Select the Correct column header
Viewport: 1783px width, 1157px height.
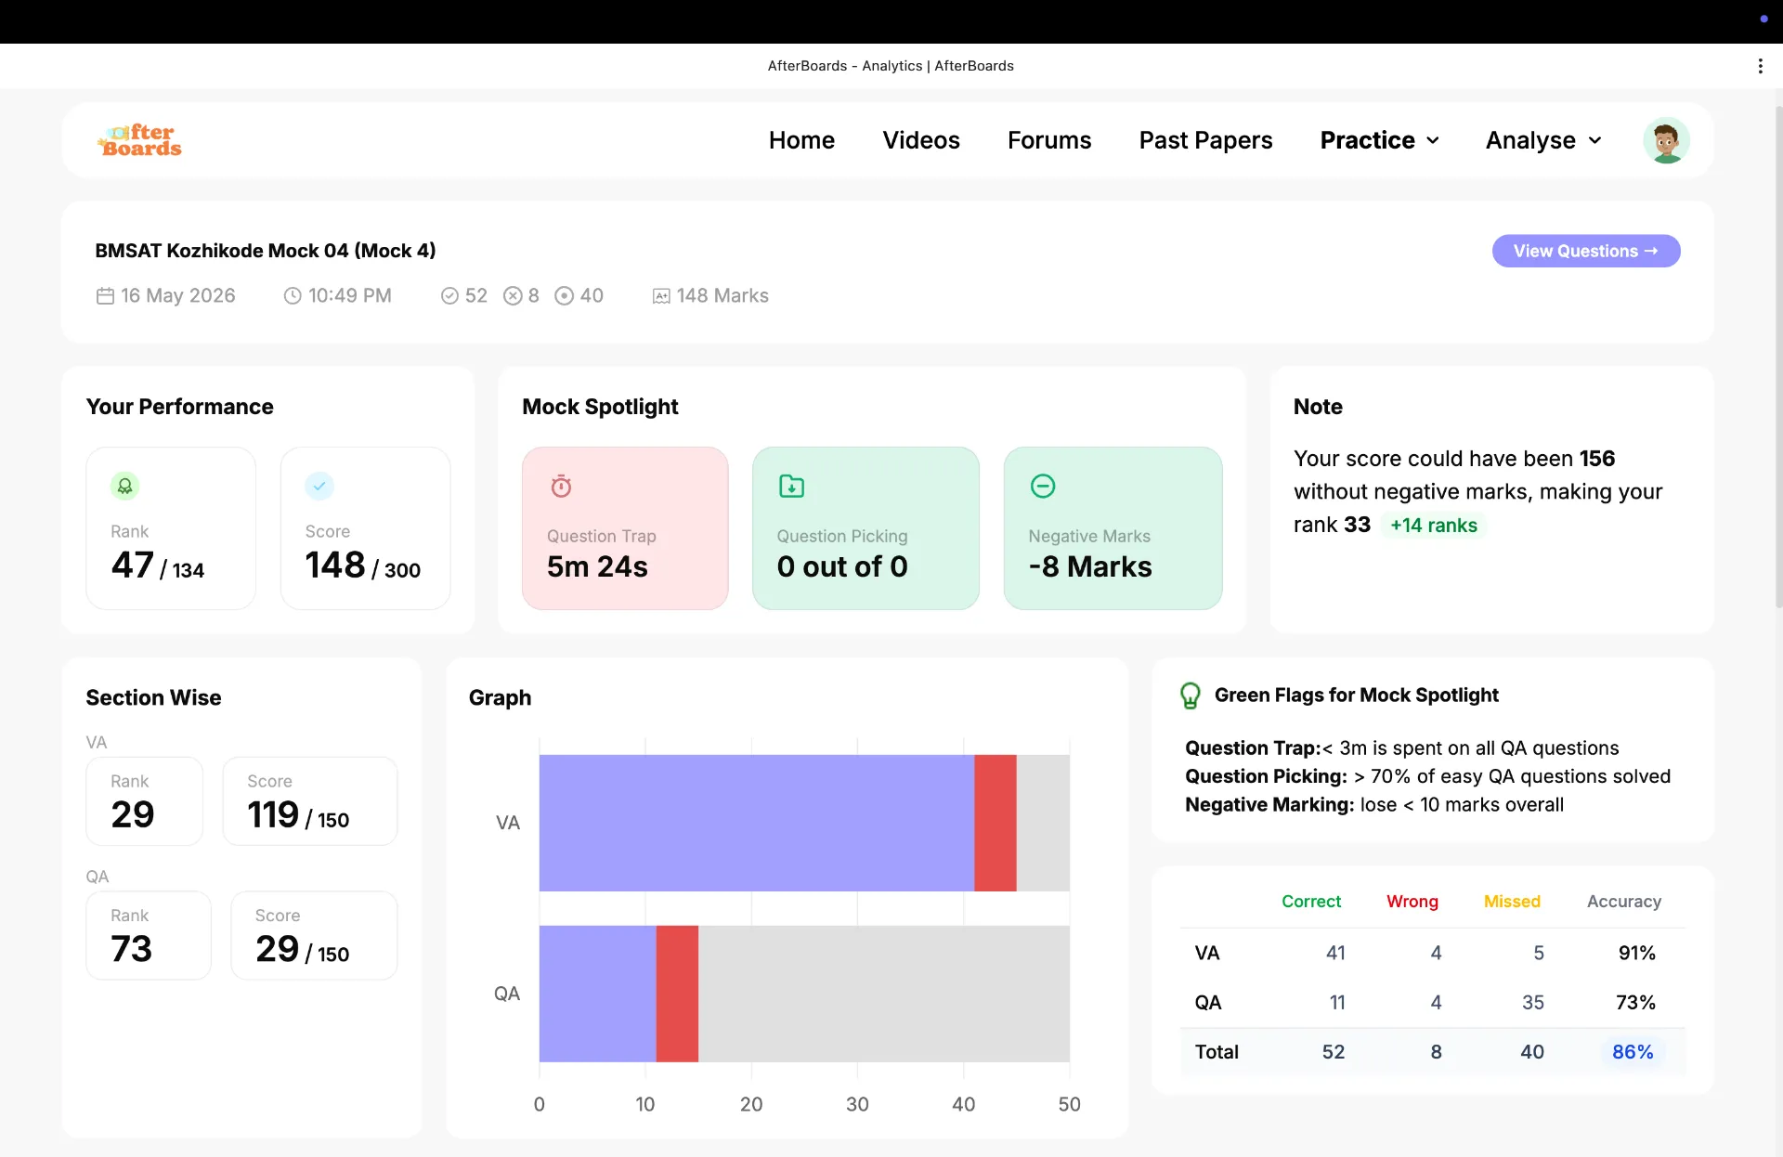click(x=1311, y=902)
